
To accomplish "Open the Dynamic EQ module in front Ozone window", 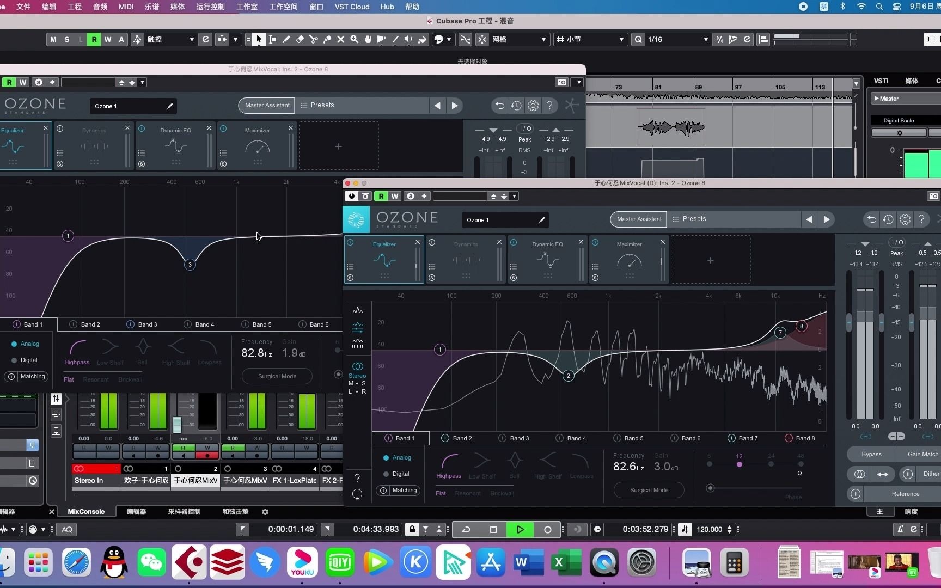I will click(547, 260).
